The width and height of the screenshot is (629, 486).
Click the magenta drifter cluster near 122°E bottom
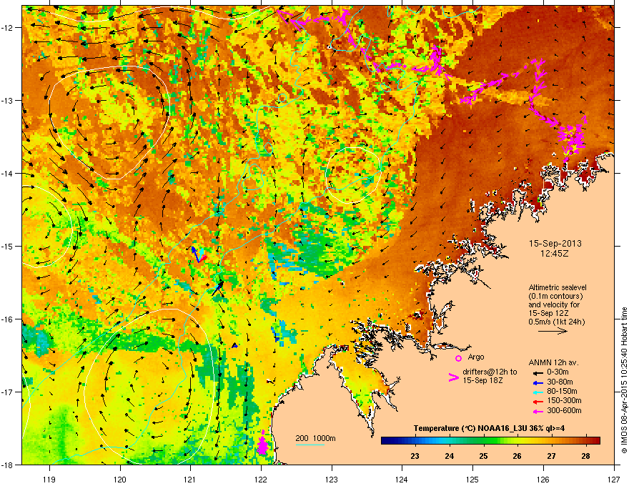pyautogui.click(x=262, y=444)
